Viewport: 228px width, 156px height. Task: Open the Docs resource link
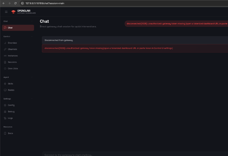coord(10,133)
